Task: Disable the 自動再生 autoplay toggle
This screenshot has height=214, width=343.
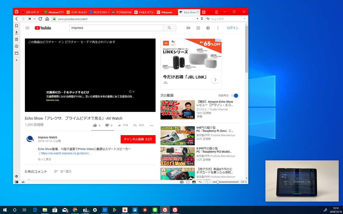Action: (234, 95)
